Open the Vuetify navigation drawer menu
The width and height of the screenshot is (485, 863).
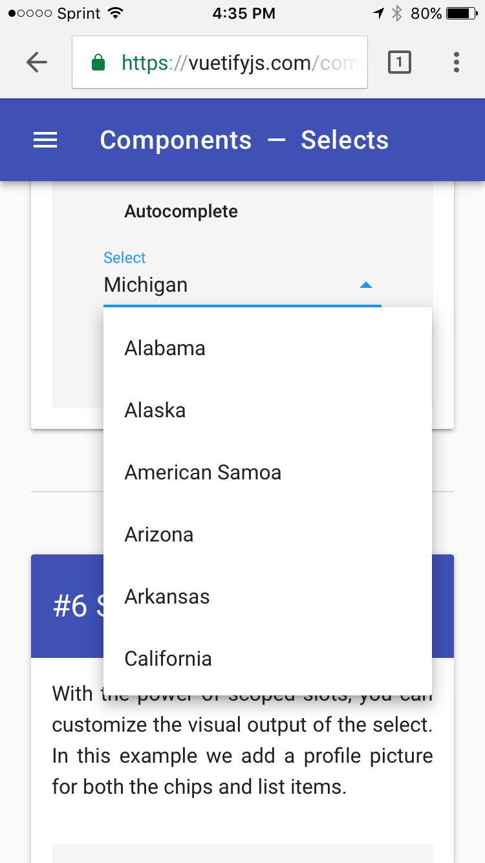[45, 140]
